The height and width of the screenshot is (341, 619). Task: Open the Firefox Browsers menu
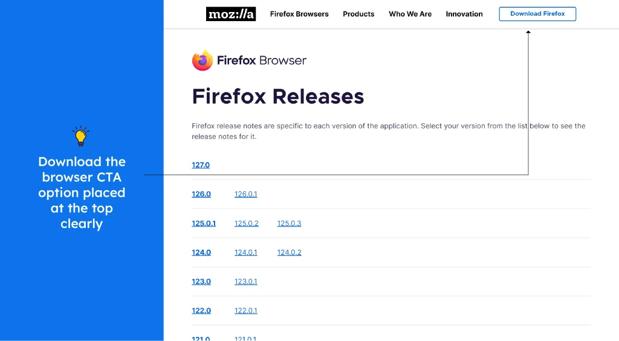click(x=299, y=14)
